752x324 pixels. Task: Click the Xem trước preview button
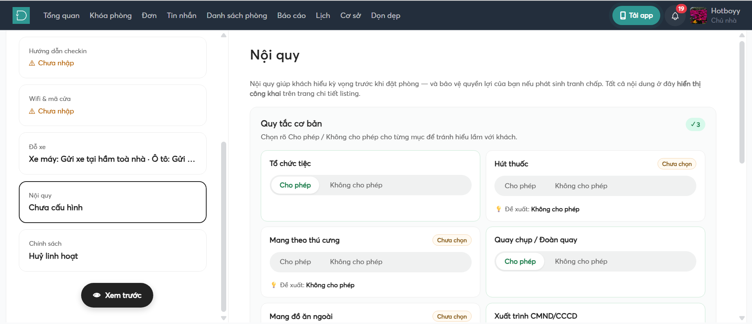click(117, 295)
